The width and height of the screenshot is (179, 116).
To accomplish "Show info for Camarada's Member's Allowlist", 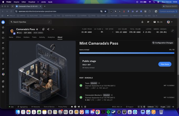I will point(112,95).
